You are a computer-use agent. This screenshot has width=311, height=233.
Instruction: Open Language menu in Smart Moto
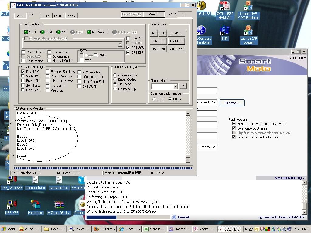[x=297, y=58]
